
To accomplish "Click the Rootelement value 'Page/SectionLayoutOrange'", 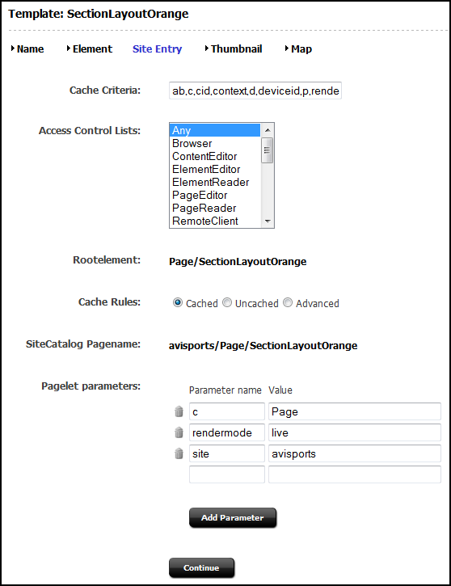I will tap(238, 262).
